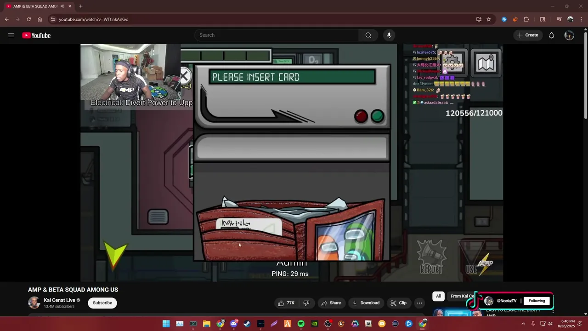
Task: Open Spotify from taskbar
Action: coord(301,324)
